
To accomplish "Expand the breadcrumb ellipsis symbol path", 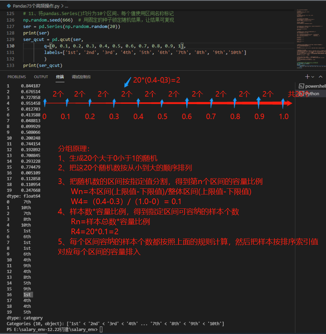I will [x=66, y=6].
